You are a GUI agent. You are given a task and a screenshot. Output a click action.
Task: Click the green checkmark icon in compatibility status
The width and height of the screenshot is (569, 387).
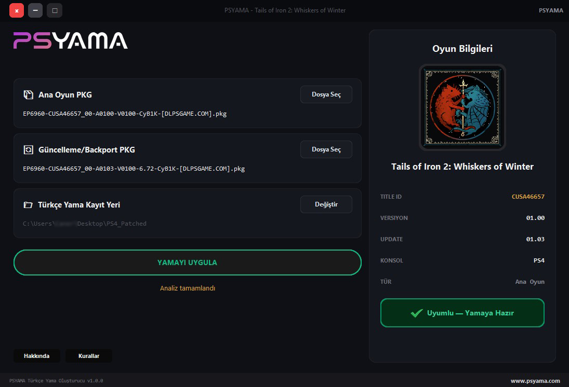pyautogui.click(x=417, y=313)
